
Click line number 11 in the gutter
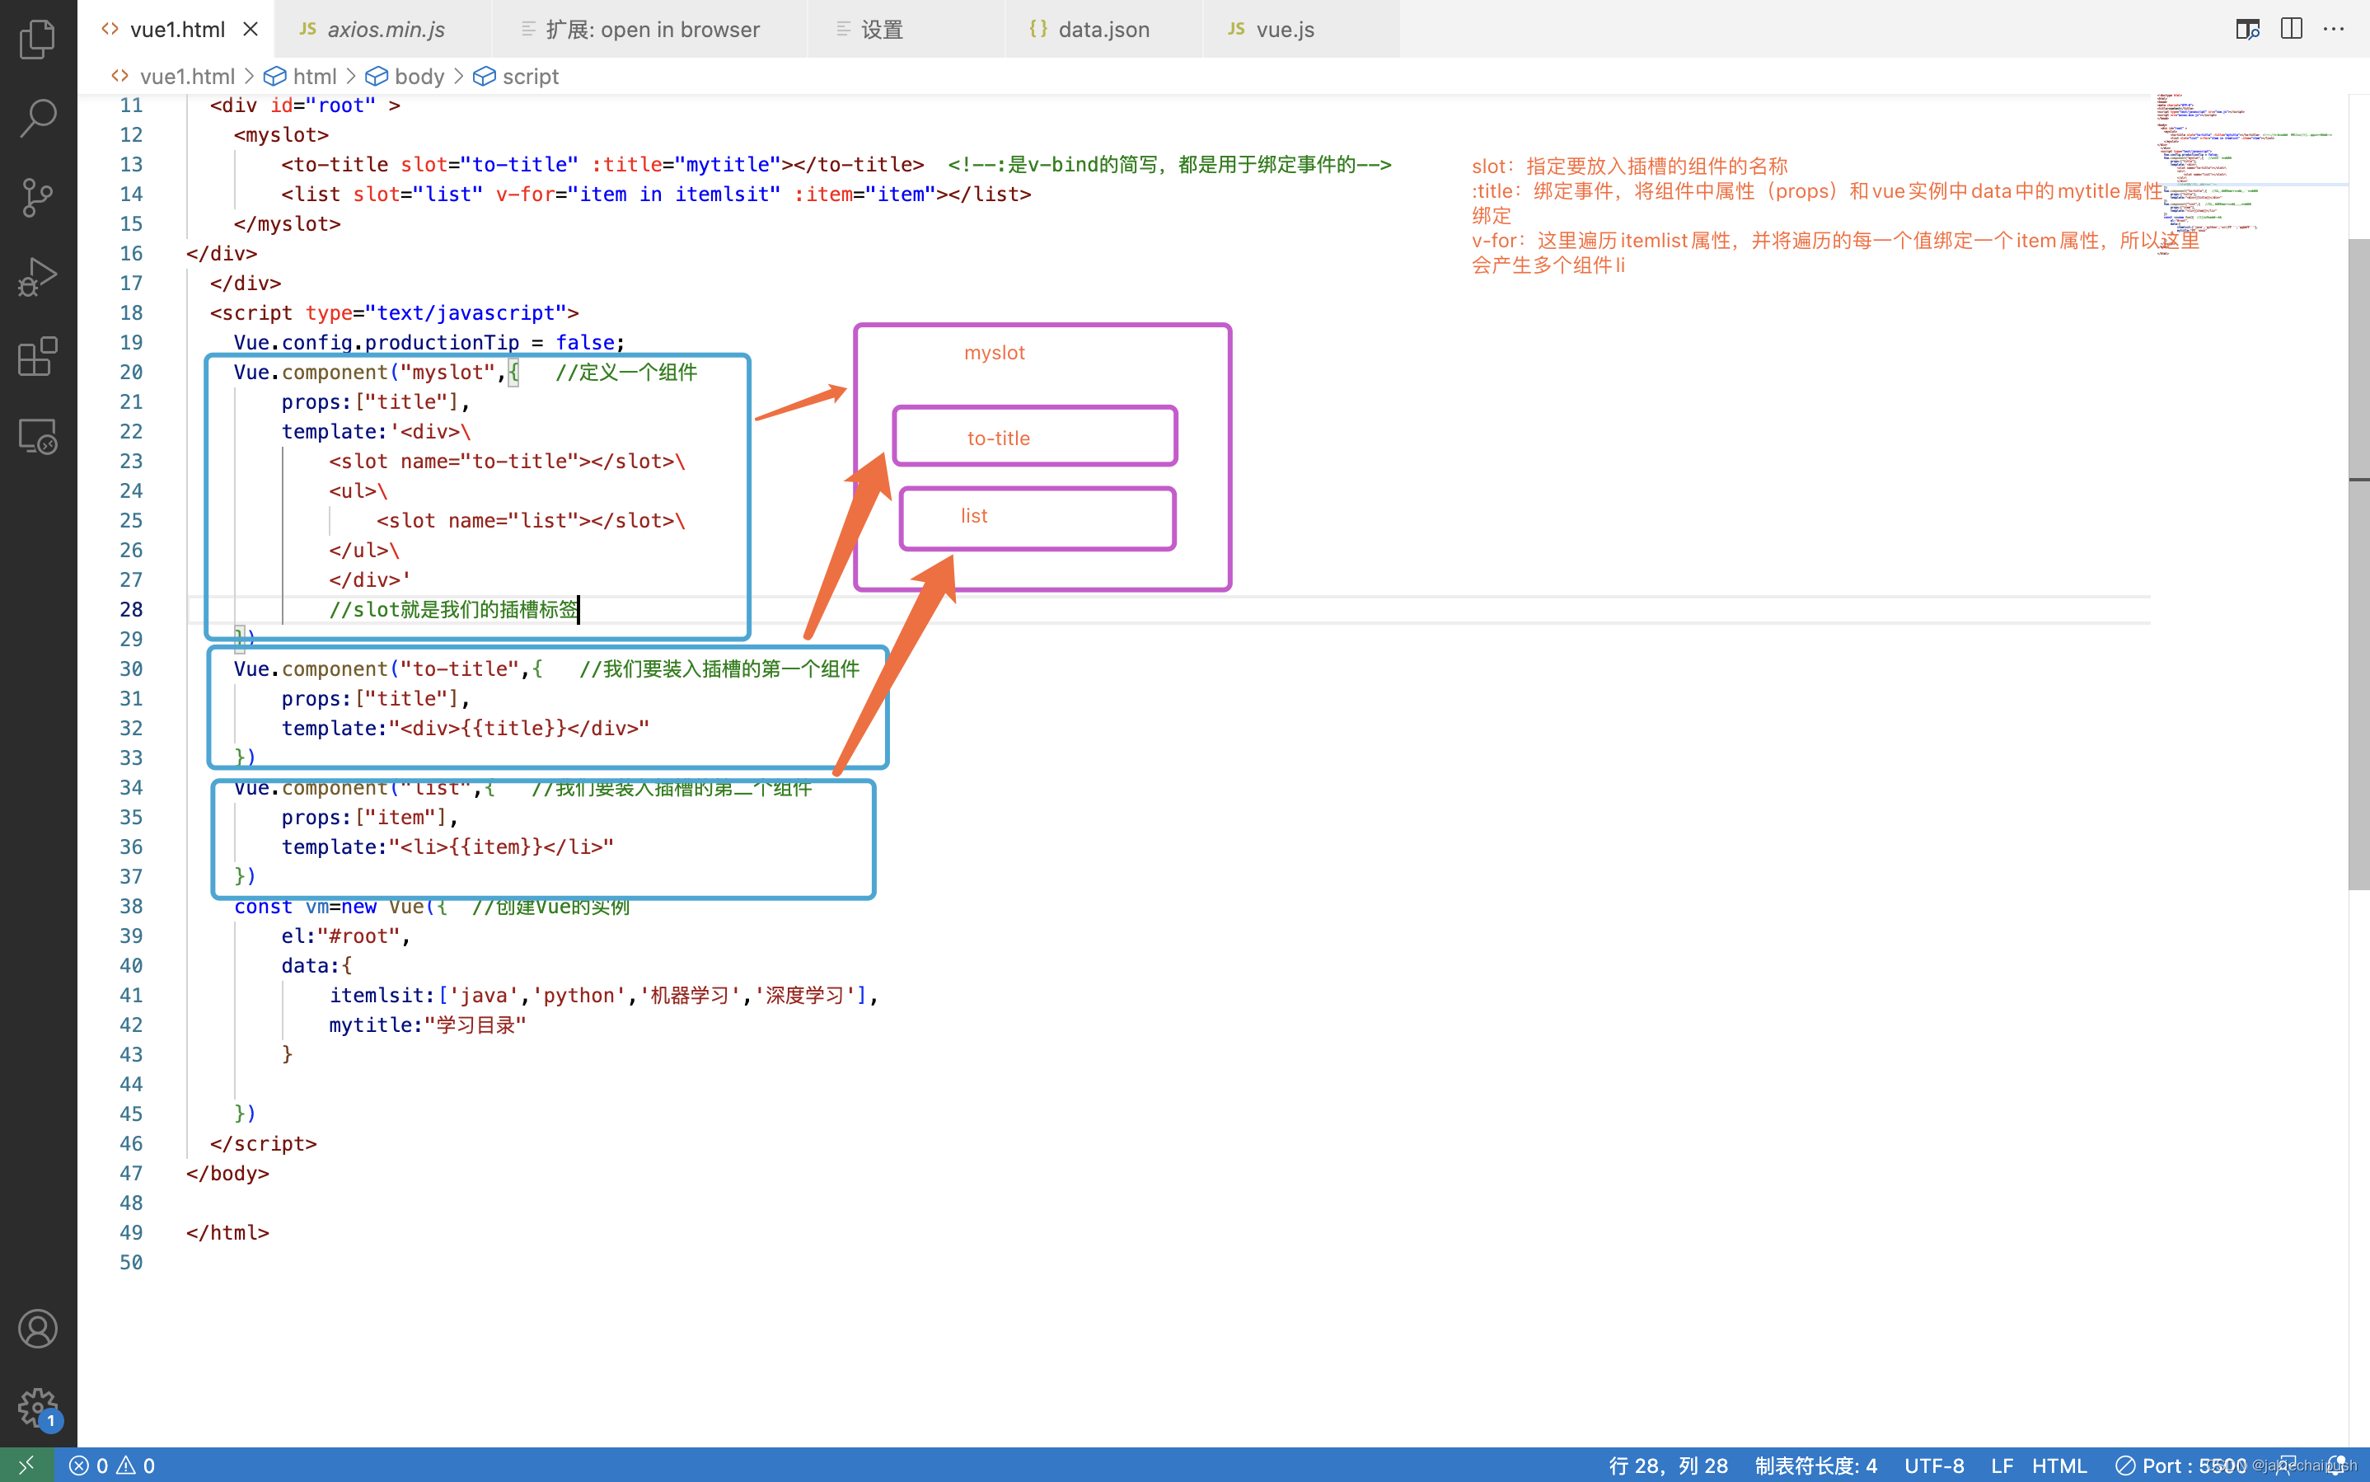(131, 105)
